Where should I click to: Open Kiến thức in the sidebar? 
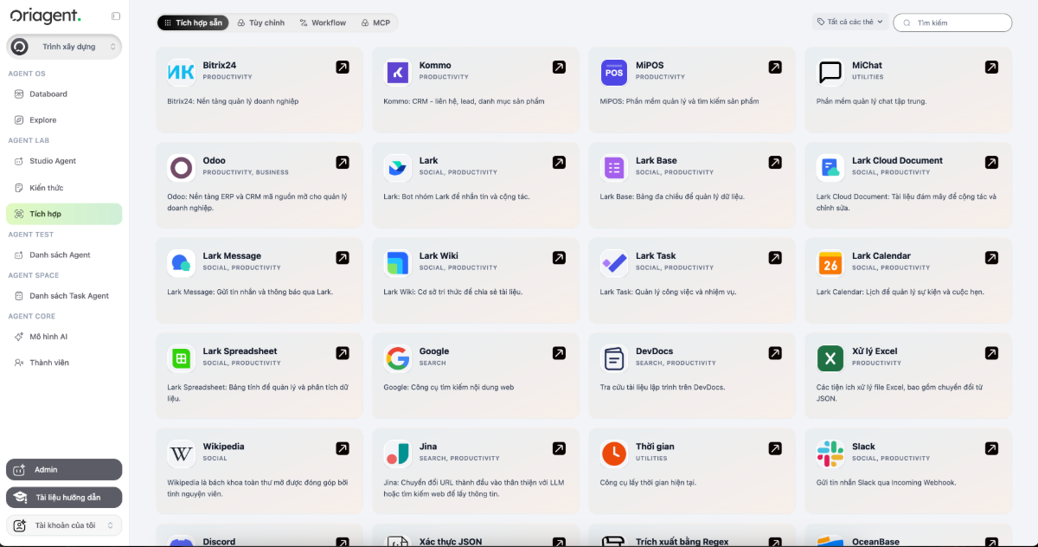pyautogui.click(x=64, y=188)
